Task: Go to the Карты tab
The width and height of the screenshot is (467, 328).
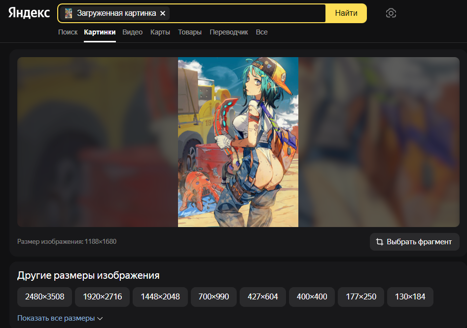Action: click(x=160, y=32)
